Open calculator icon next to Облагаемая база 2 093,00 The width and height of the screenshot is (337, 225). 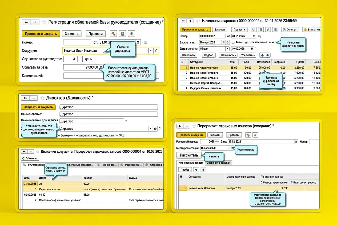click(101, 67)
